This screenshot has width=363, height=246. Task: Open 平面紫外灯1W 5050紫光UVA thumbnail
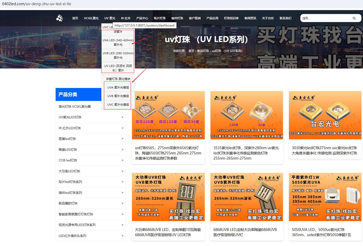(325, 197)
